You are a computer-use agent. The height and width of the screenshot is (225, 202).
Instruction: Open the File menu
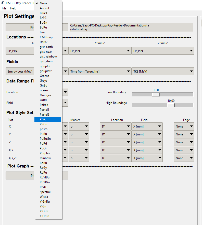(4, 8)
